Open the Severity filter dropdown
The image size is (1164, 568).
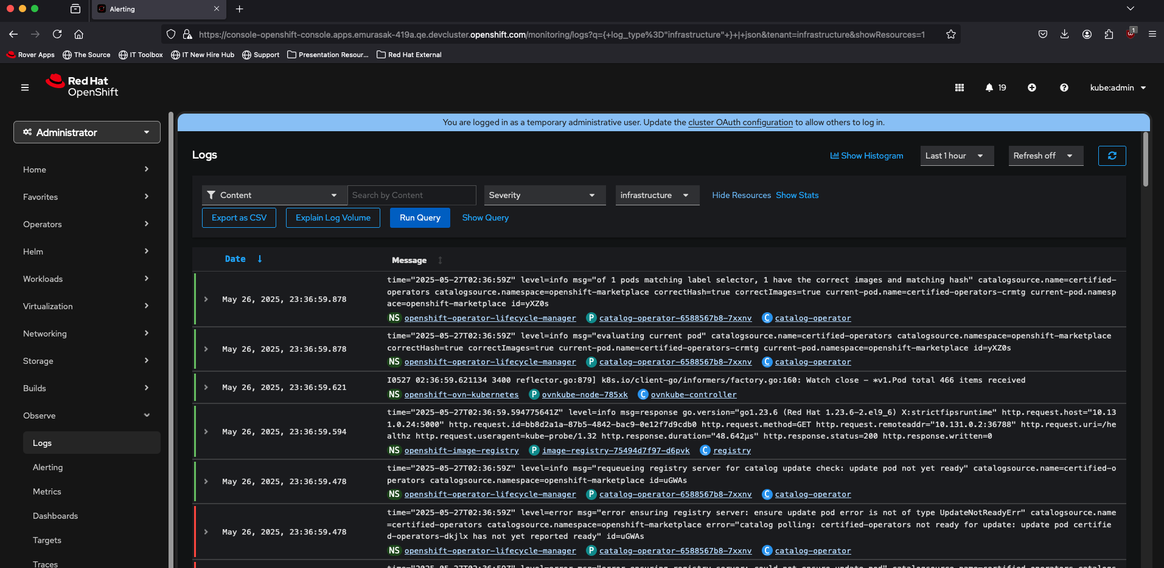click(x=544, y=195)
